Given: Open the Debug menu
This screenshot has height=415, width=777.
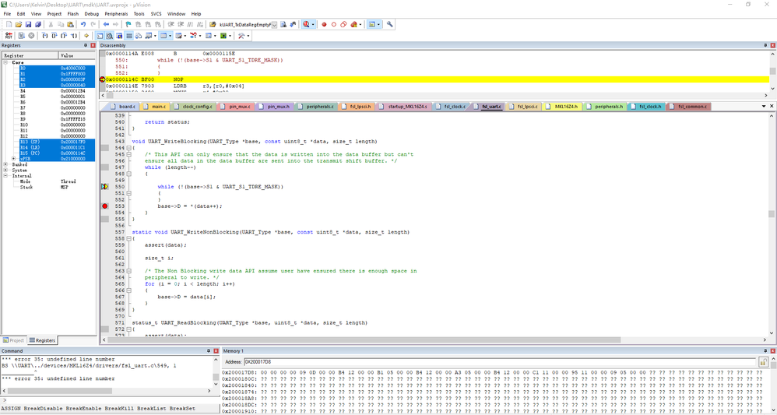Looking at the screenshot, I should 91,14.
